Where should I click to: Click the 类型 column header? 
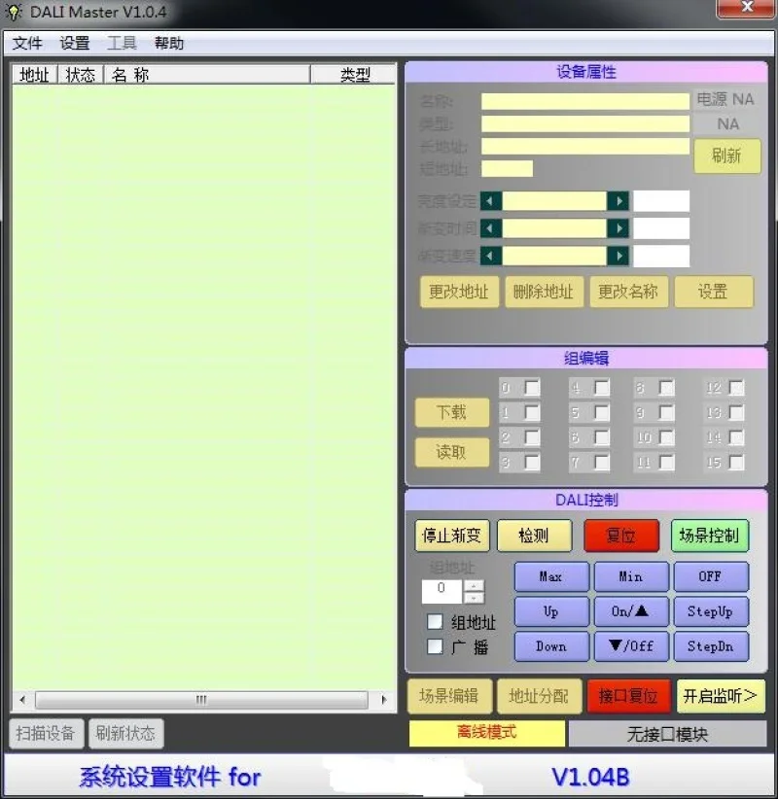point(353,75)
